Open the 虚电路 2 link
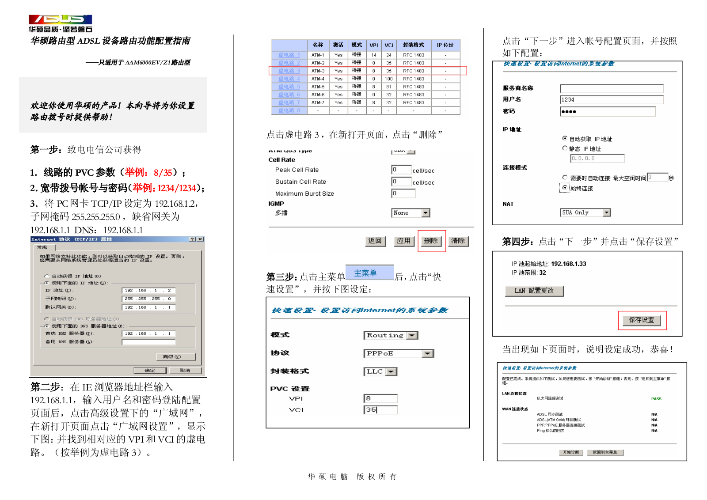Viewport: 707px width, 500px height. tap(289, 63)
